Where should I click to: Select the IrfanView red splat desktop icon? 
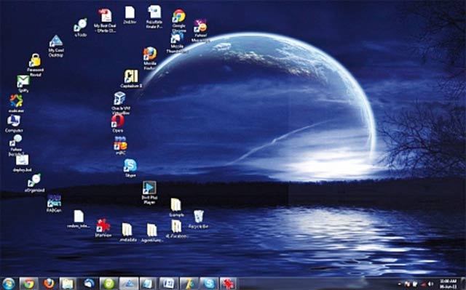[x=103, y=227]
